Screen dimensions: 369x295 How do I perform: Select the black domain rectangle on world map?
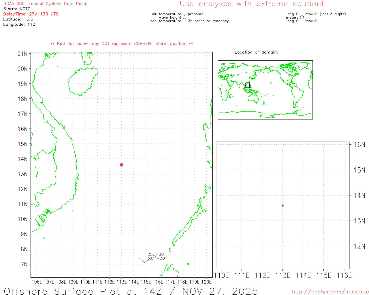pyautogui.click(x=248, y=85)
